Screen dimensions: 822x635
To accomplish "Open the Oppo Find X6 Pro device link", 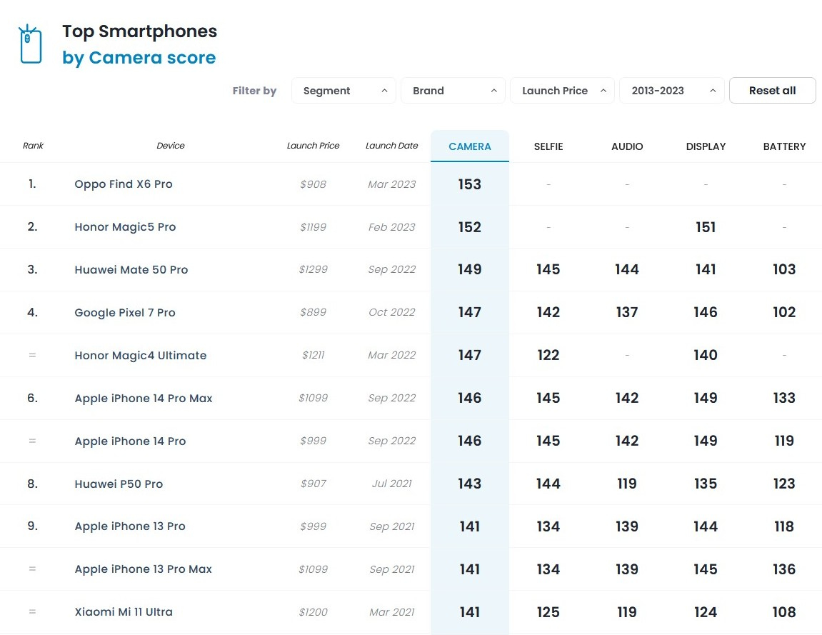I will point(124,184).
